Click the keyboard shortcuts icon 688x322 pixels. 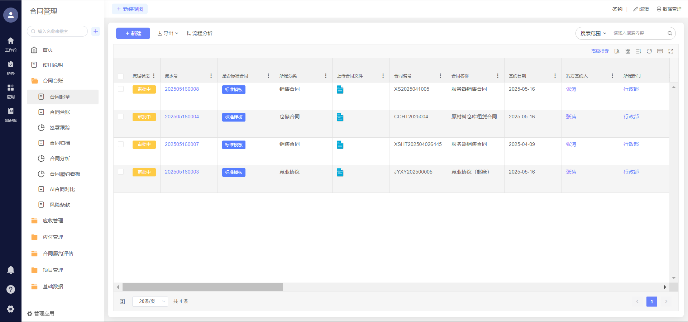660,51
